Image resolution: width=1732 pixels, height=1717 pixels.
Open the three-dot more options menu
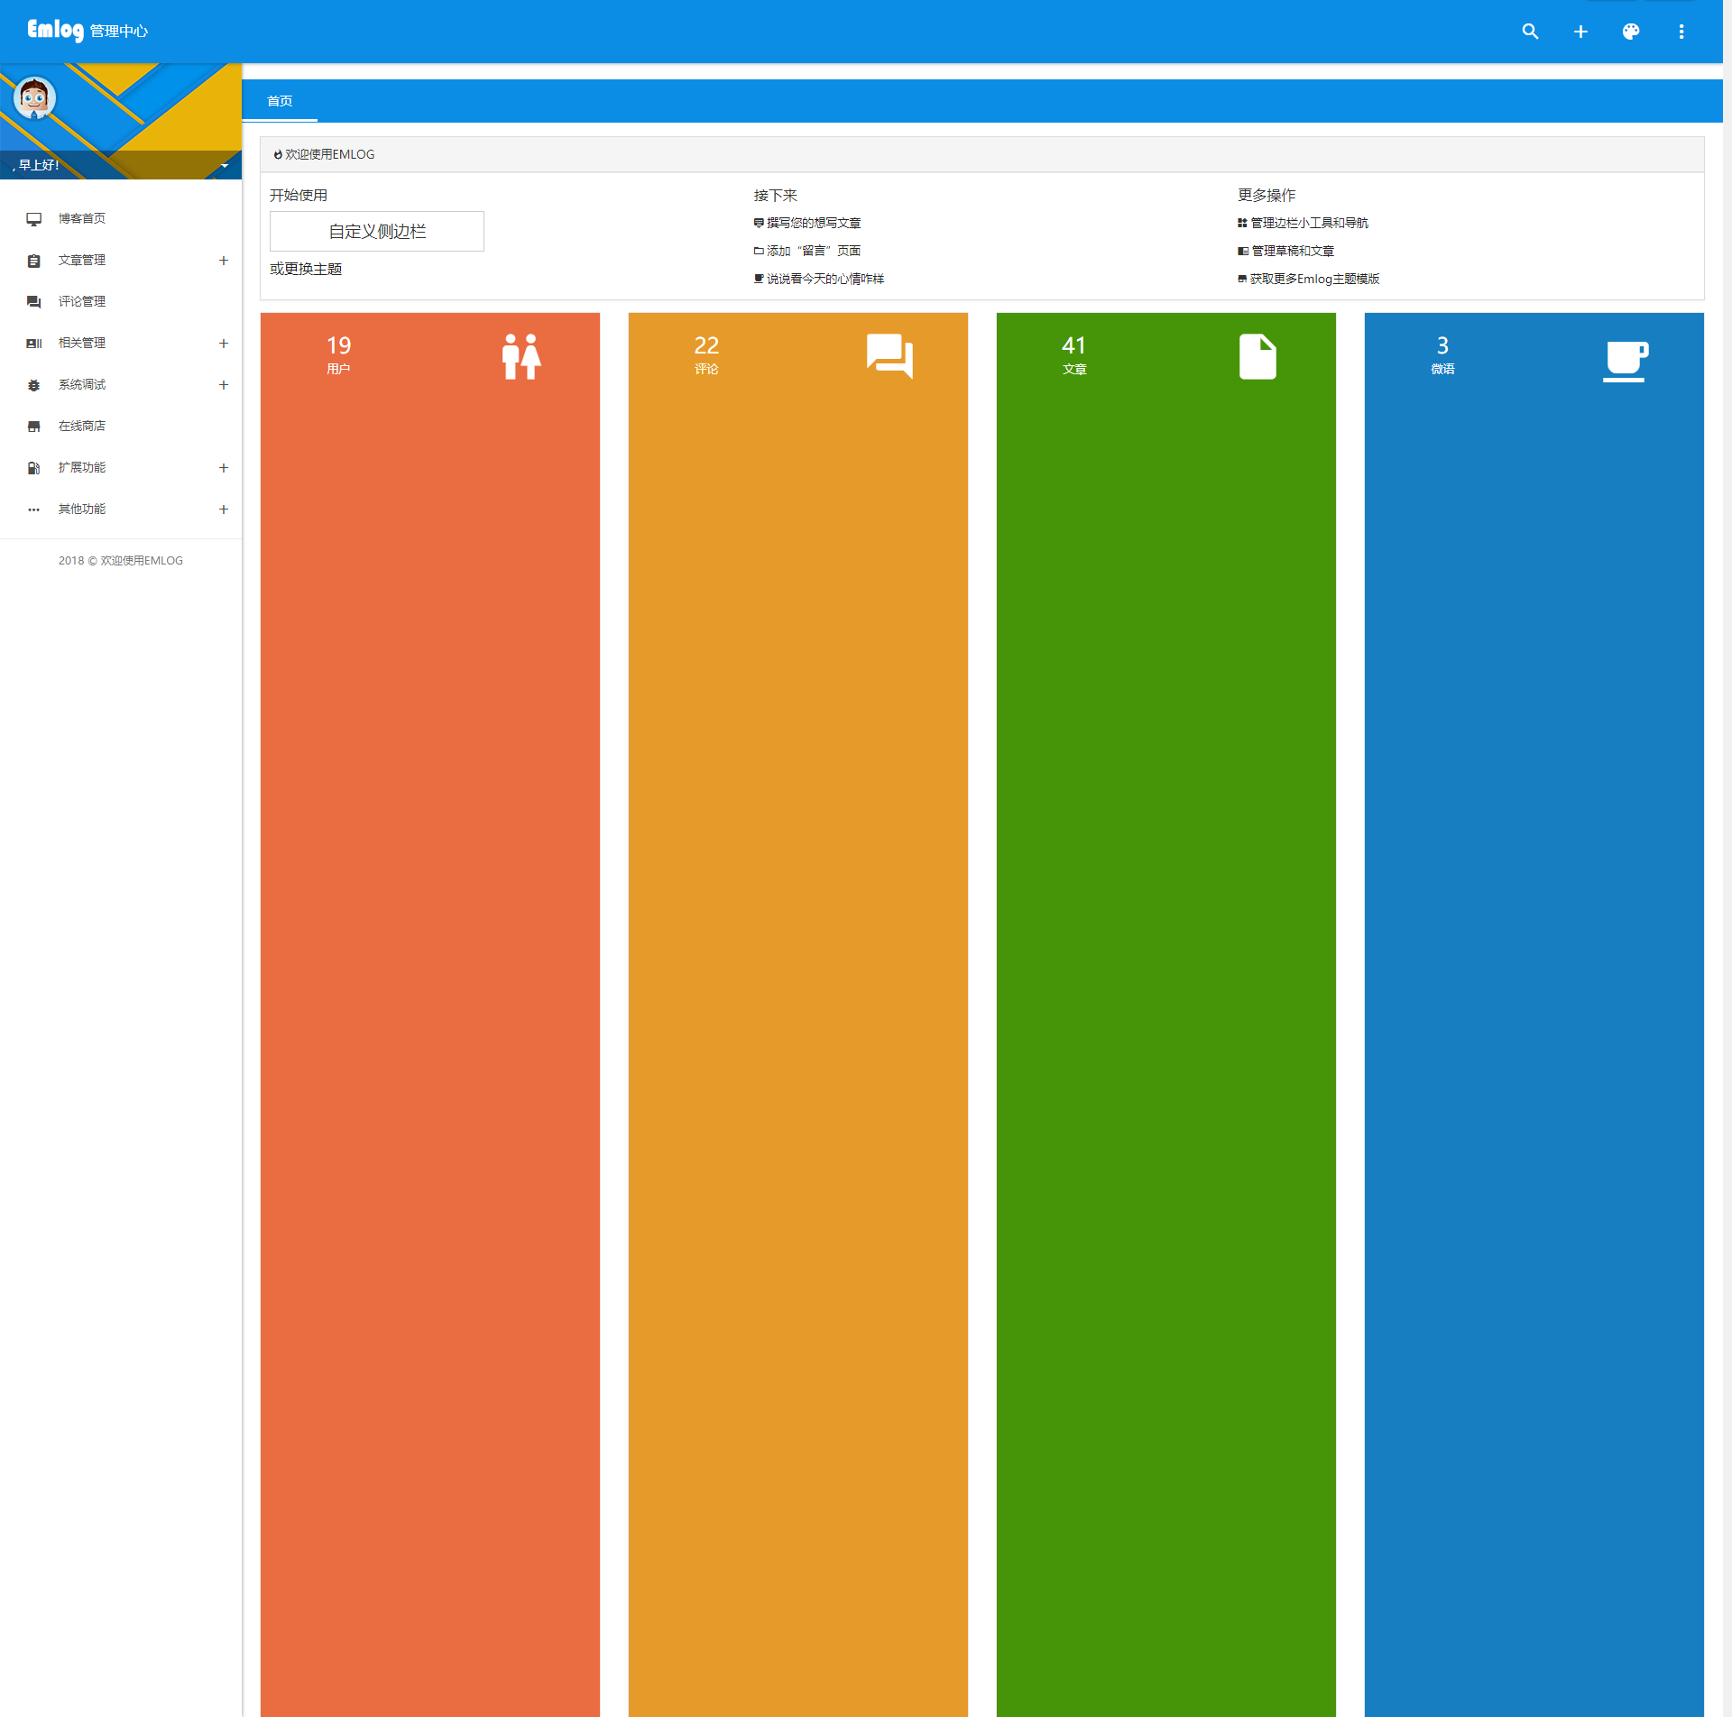[x=1681, y=32]
